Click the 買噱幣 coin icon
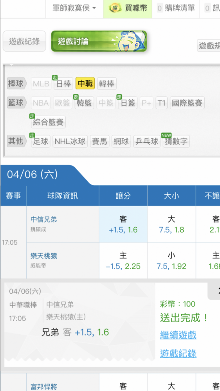Viewport: 220px width, 391px height. click(115, 8)
